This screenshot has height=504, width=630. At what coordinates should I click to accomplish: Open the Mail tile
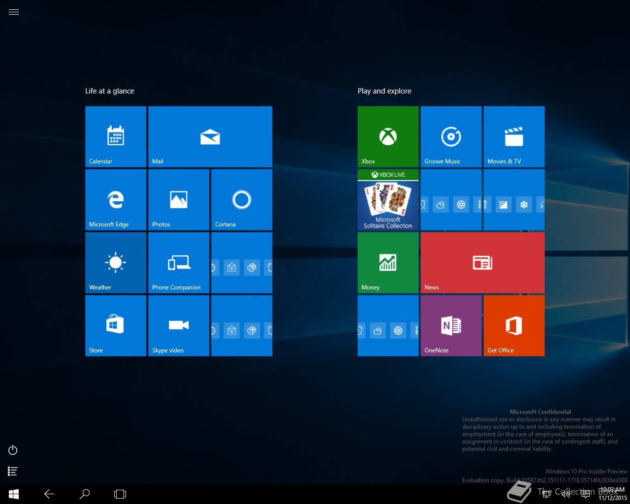pyautogui.click(x=210, y=137)
